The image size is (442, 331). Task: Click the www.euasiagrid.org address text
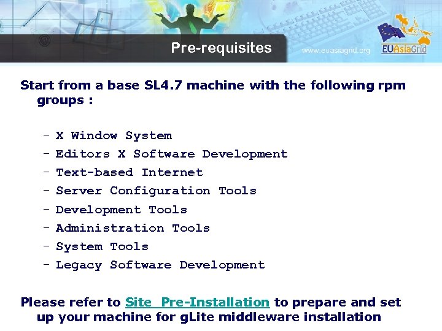point(336,51)
